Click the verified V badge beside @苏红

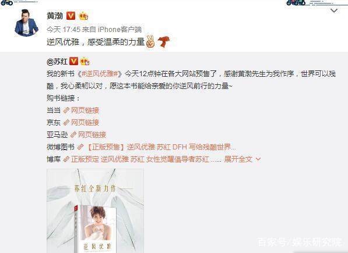(x=73, y=61)
